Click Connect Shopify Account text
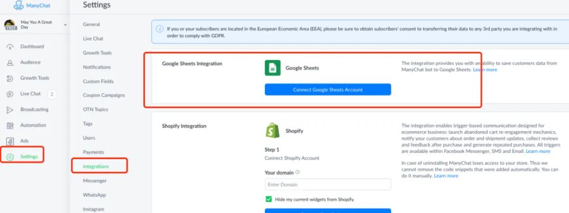569x213 pixels. click(x=292, y=158)
